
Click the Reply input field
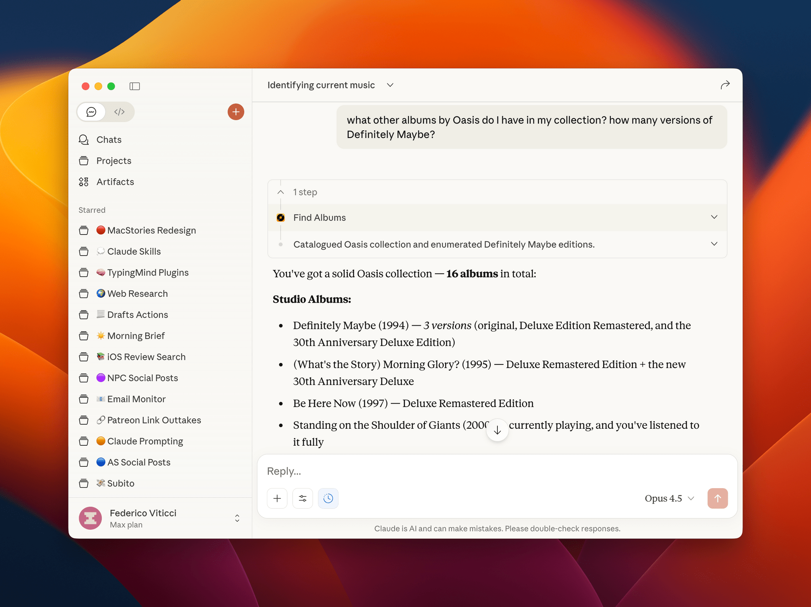click(396, 471)
